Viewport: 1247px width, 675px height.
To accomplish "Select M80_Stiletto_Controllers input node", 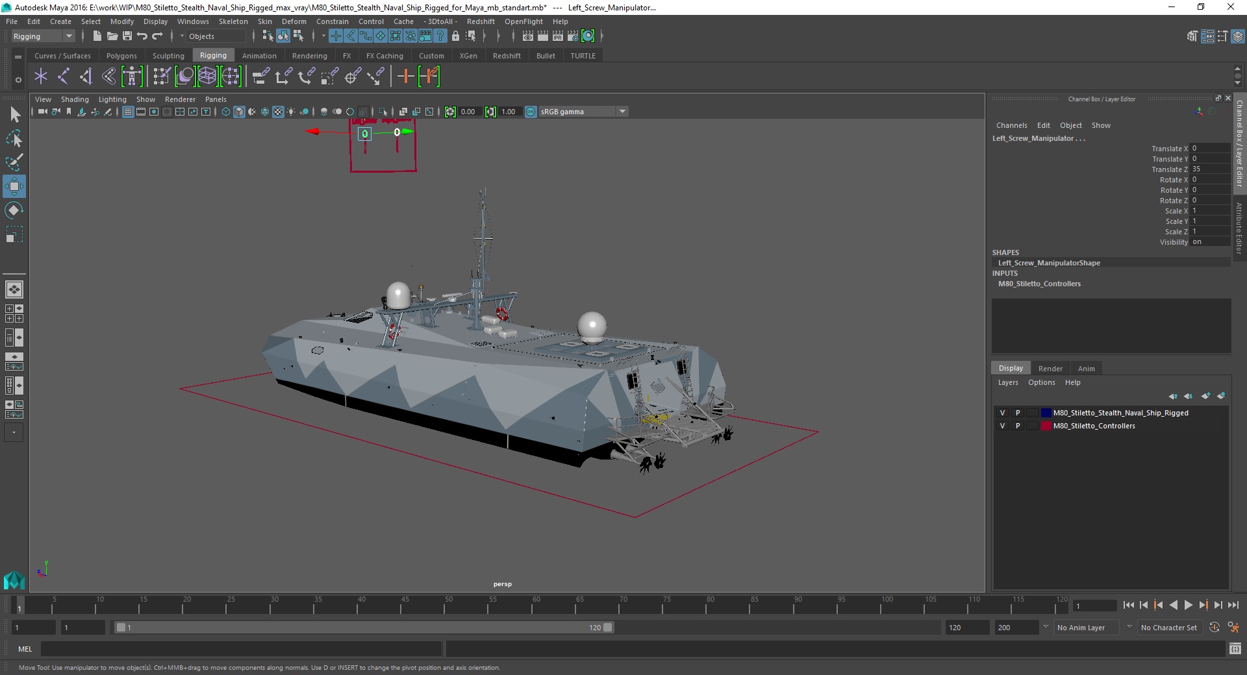I will coord(1039,284).
